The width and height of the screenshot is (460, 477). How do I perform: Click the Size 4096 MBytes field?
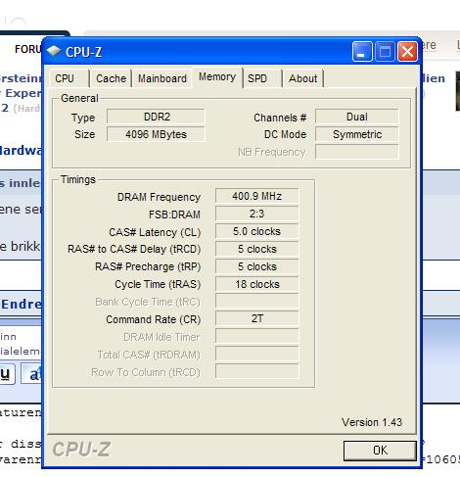[156, 134]
